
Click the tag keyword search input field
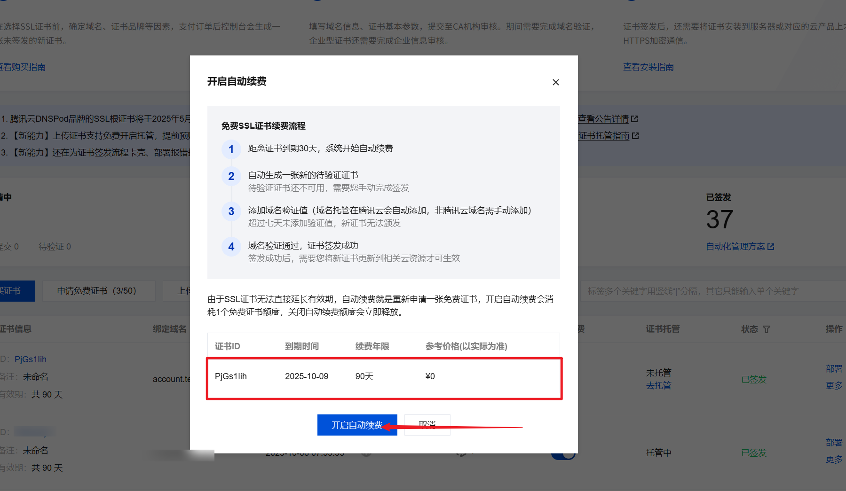coord(710,290)
